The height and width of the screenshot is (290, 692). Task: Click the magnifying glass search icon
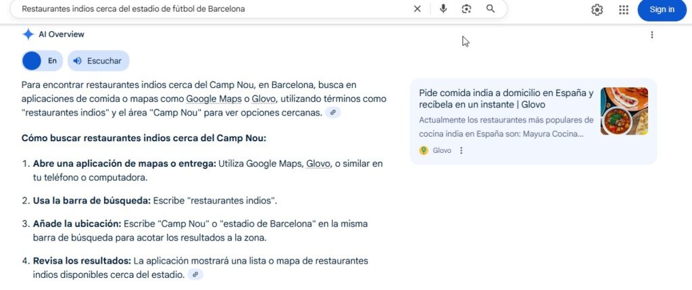point(491,9)
